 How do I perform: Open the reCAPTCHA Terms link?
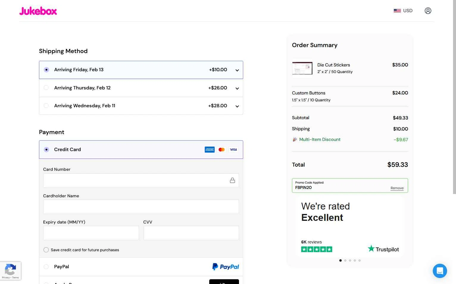[x=15, y=277]
